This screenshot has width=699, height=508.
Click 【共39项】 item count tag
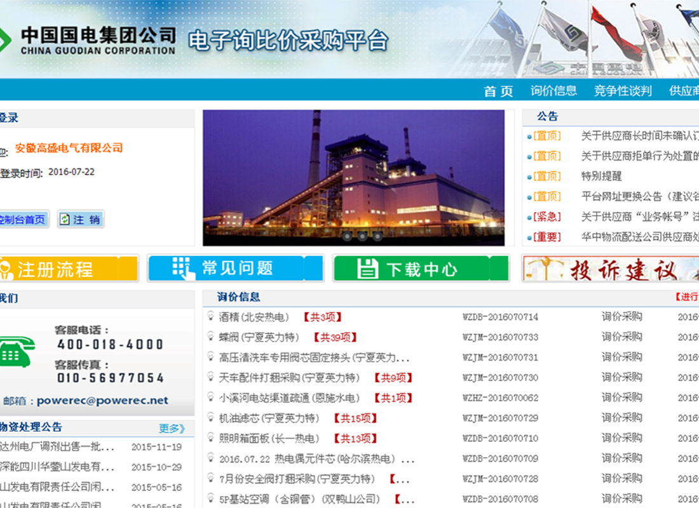(336, 337)
